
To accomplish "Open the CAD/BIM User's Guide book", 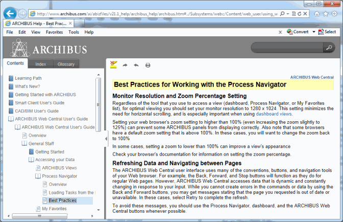I will tap(34, 111).
